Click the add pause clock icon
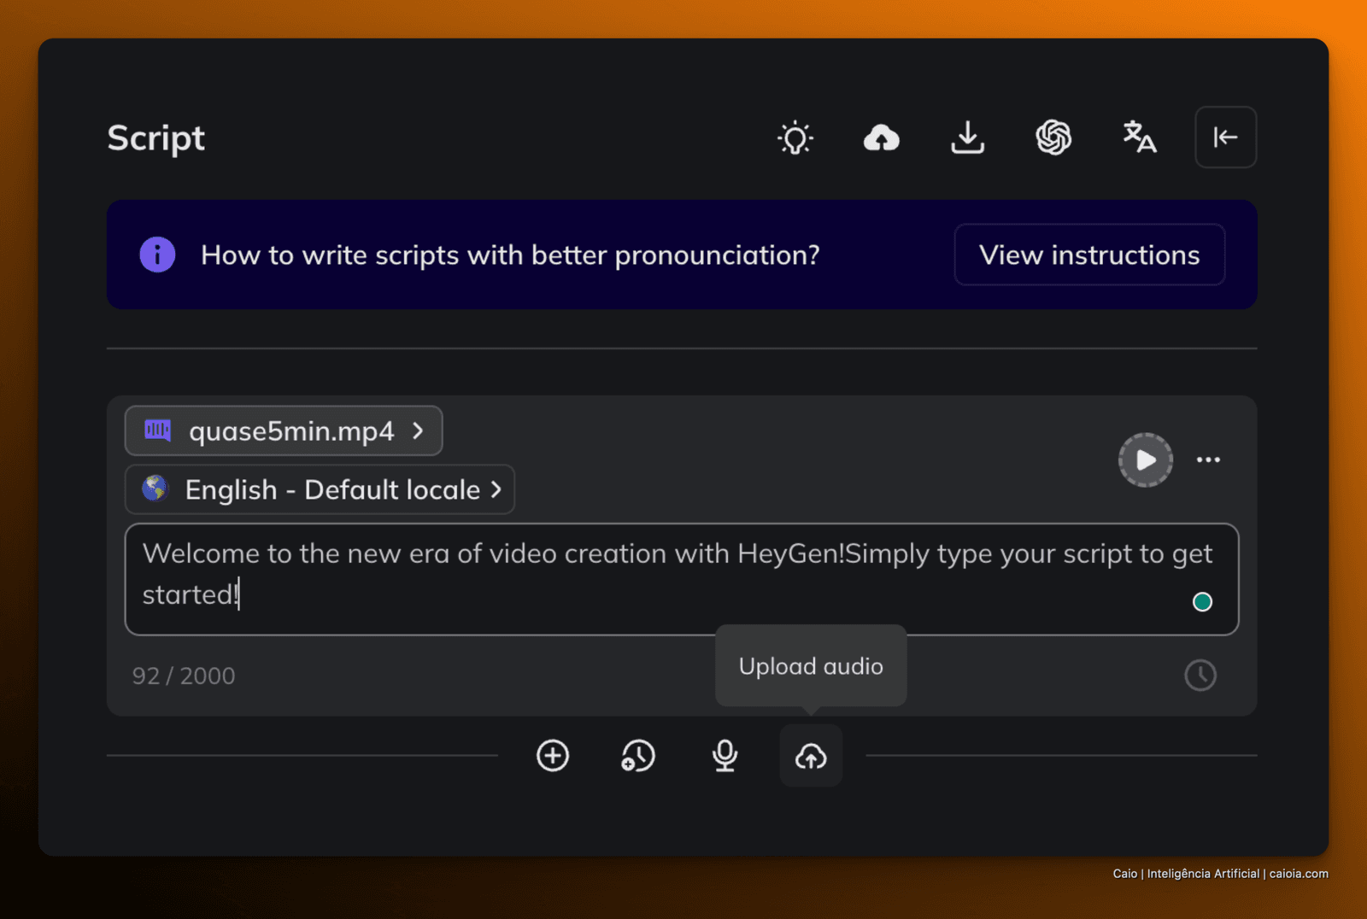This screenshot has width=1367, height=919. (638, 756)
